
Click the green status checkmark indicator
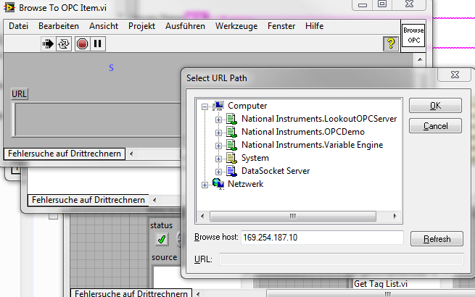[x=162, y=239]
